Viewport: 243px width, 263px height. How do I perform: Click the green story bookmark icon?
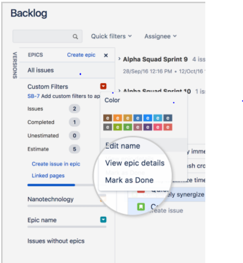[x=141, y=207]
